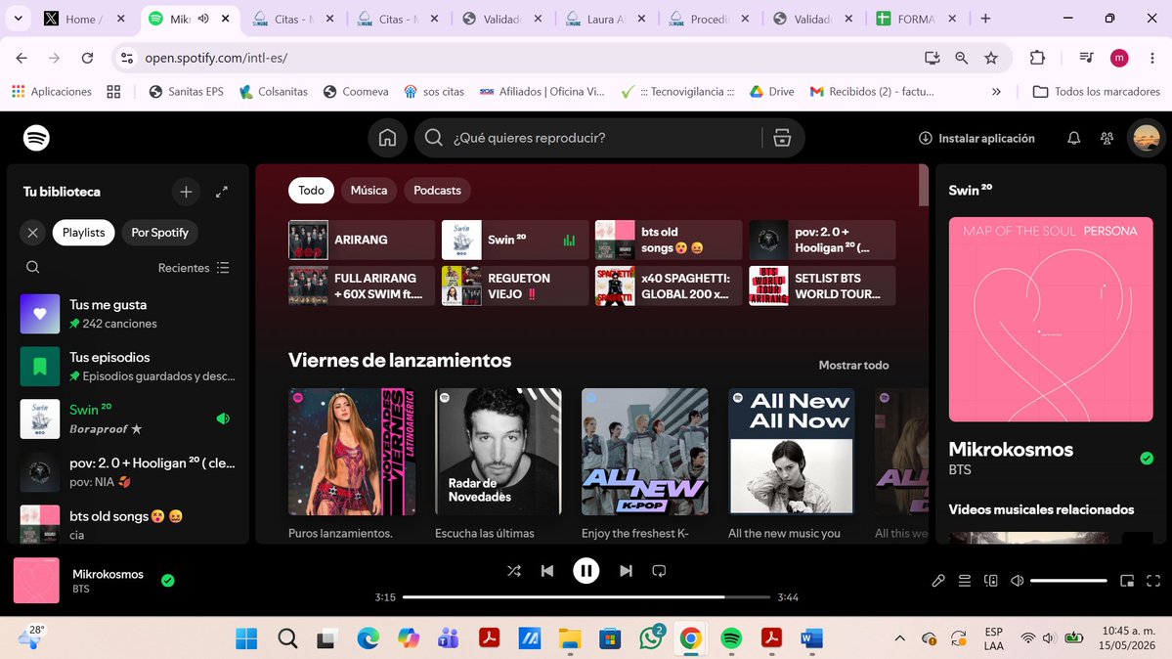This screenshot has height=659, width=1172.
Task: Adjust the Spotify volume slider
Action: coord(1068,581)
